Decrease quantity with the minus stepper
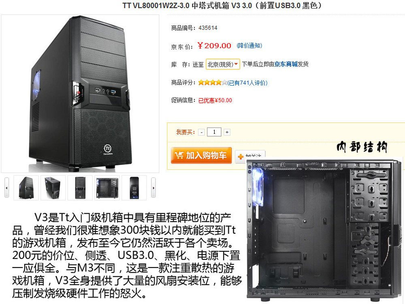 [x=201, y=132]
